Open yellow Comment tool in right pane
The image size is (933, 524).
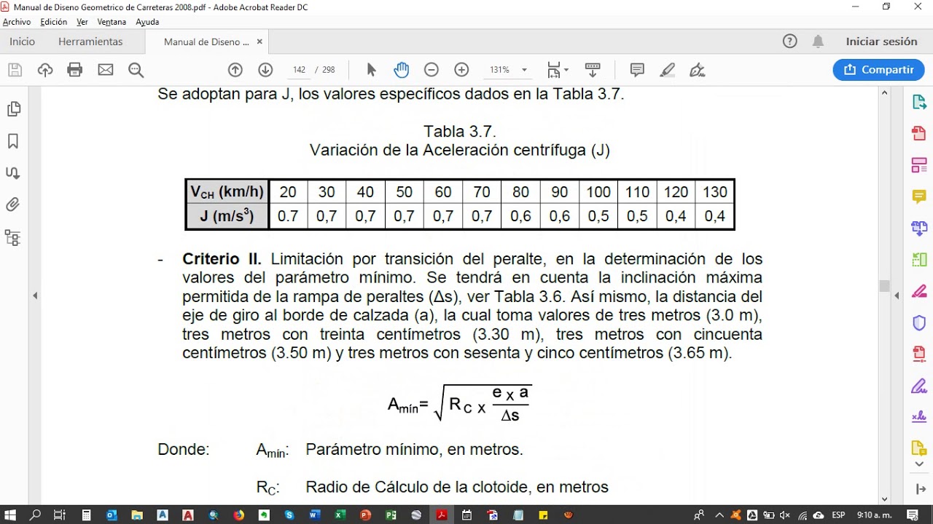(919, 196)
